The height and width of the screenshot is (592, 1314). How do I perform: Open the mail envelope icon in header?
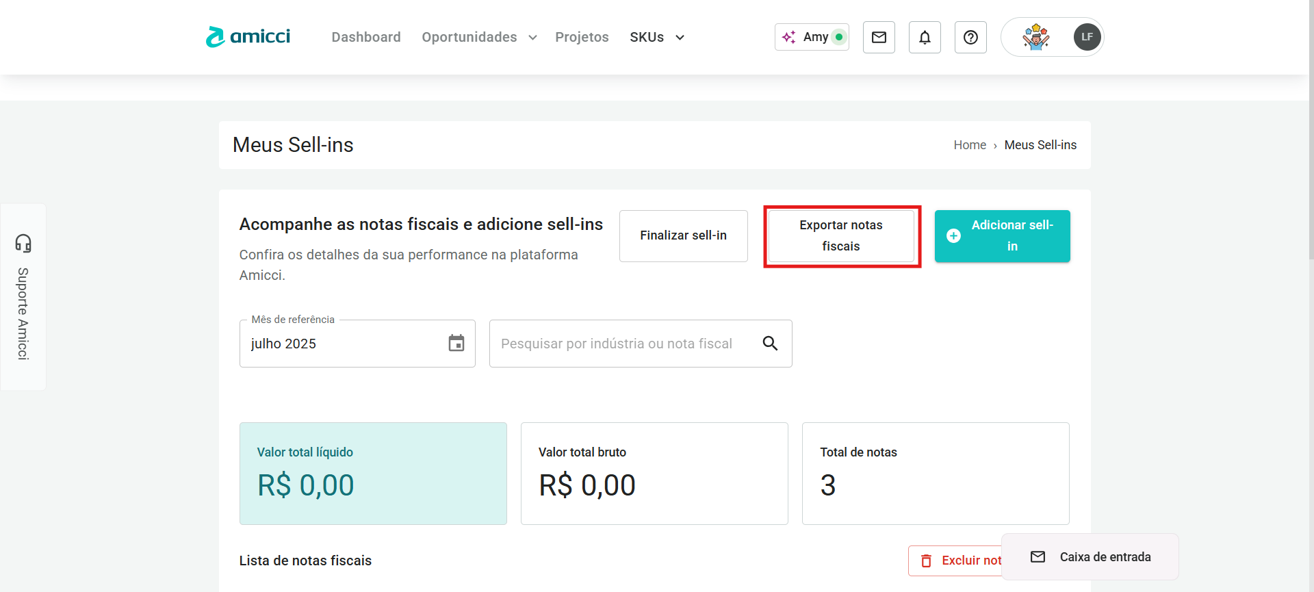point(879,37)
